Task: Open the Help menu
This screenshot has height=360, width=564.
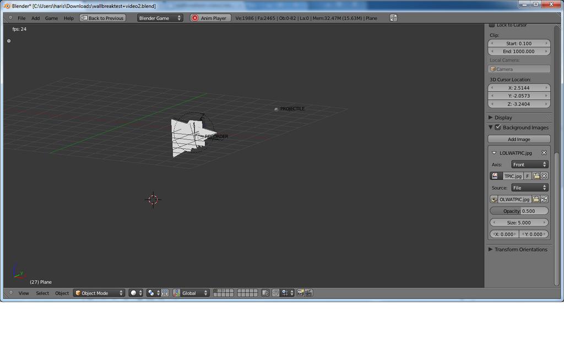Action: [68, 18]
